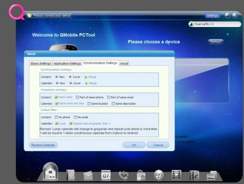244x184 pixels.
Task: Minimize the QMobile PCTool window
Action: point(227,15)
